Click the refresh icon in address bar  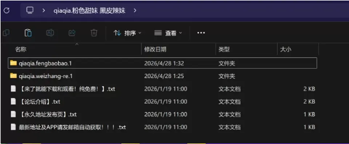[7, 10]
